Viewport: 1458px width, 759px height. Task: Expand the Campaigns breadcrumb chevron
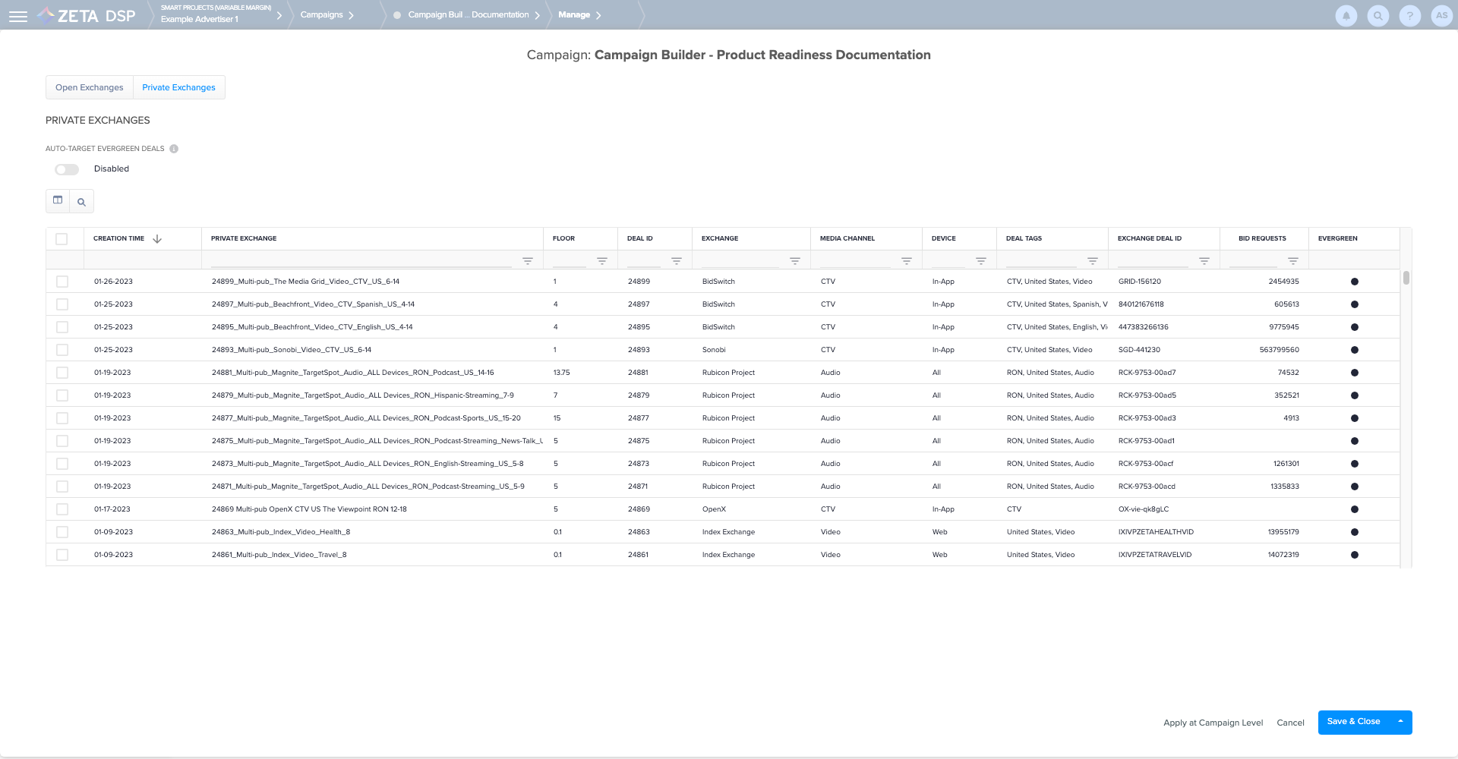(351, 15)
